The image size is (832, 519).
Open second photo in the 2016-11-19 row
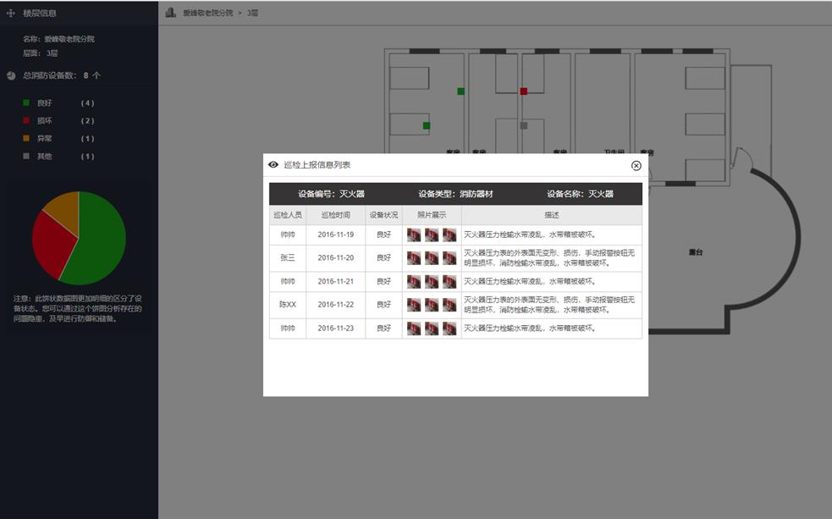[x=432, y=235]
